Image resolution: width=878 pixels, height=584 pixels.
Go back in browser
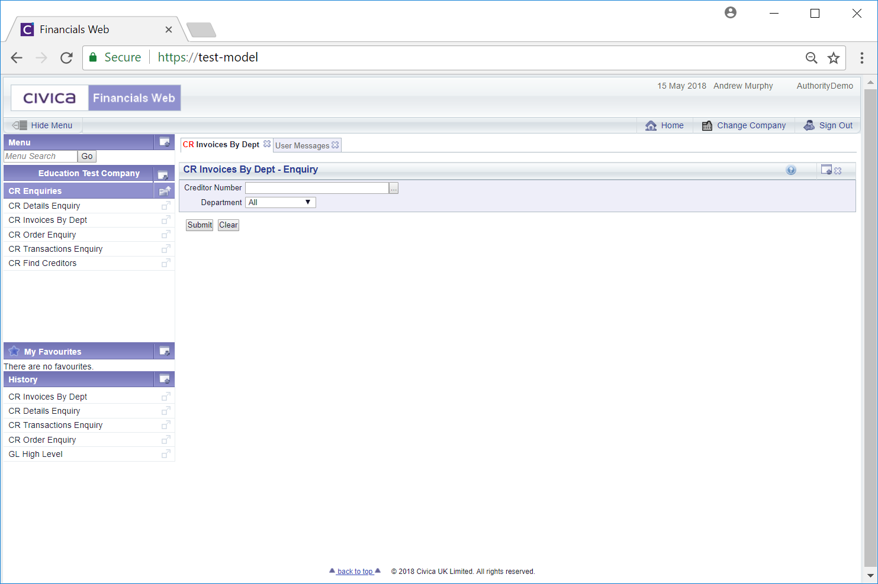click(17, 58)
